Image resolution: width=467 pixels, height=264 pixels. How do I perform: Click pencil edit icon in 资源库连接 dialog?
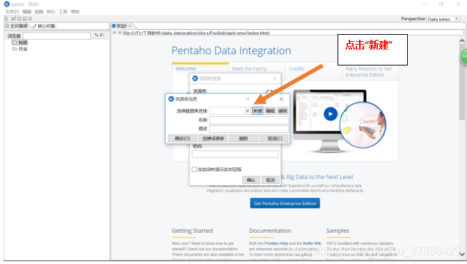pos(267,91)
